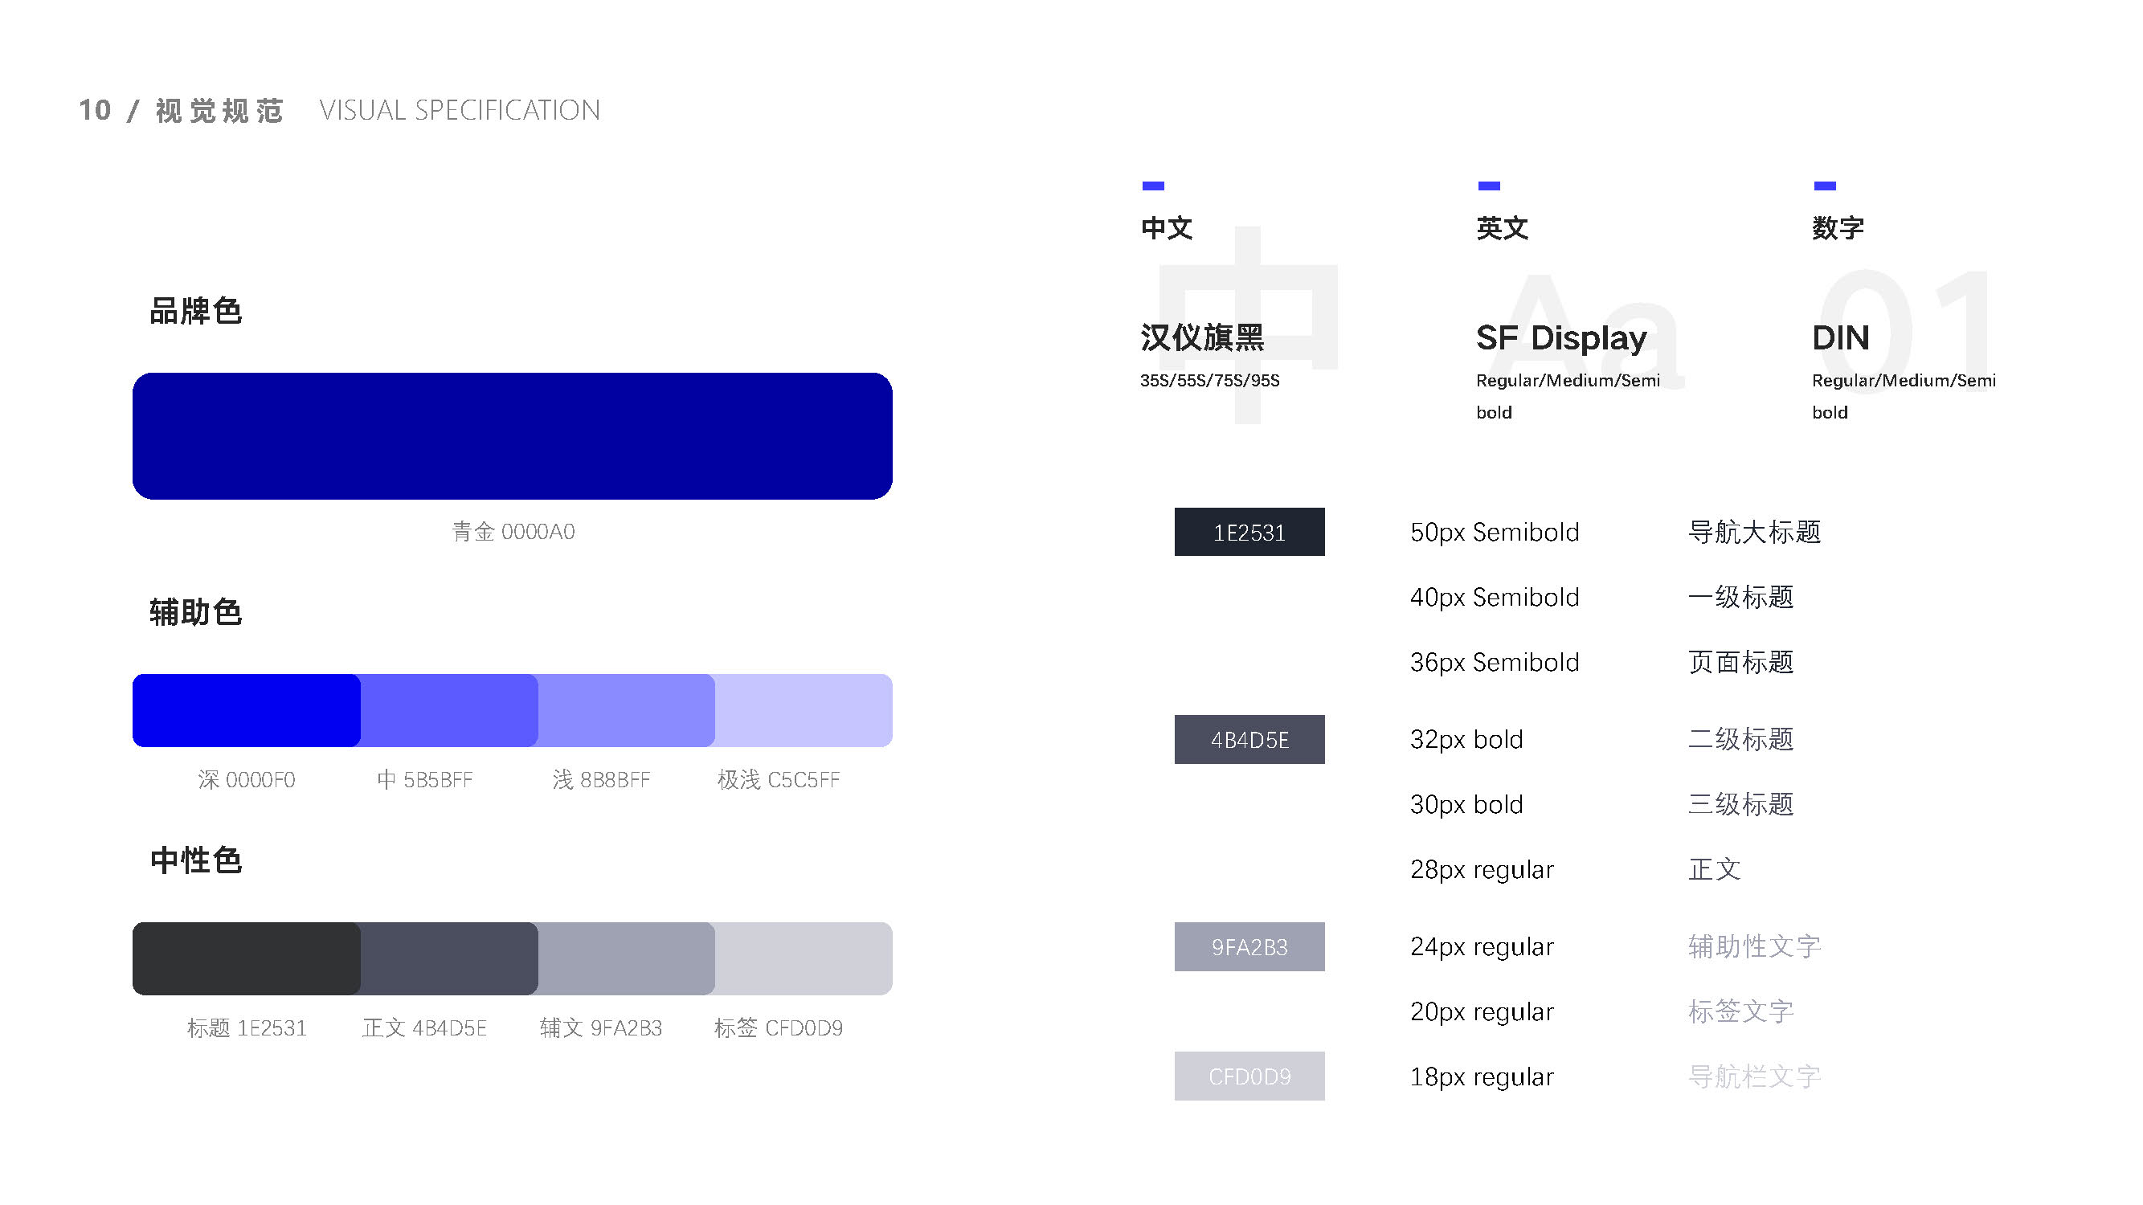
Task: Click the 9FA2B3 color chip
Action: (1249, 946)
